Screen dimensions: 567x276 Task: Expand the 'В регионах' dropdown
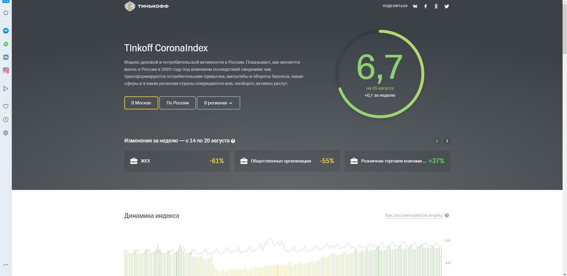218,103
